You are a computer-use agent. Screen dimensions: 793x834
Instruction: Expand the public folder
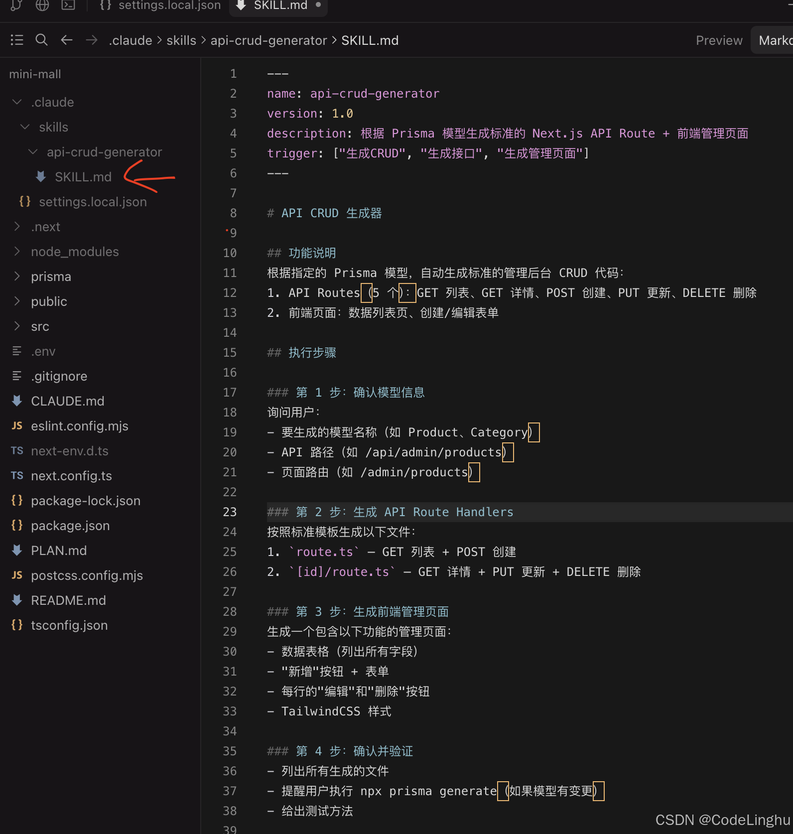(x=17, y=301)
